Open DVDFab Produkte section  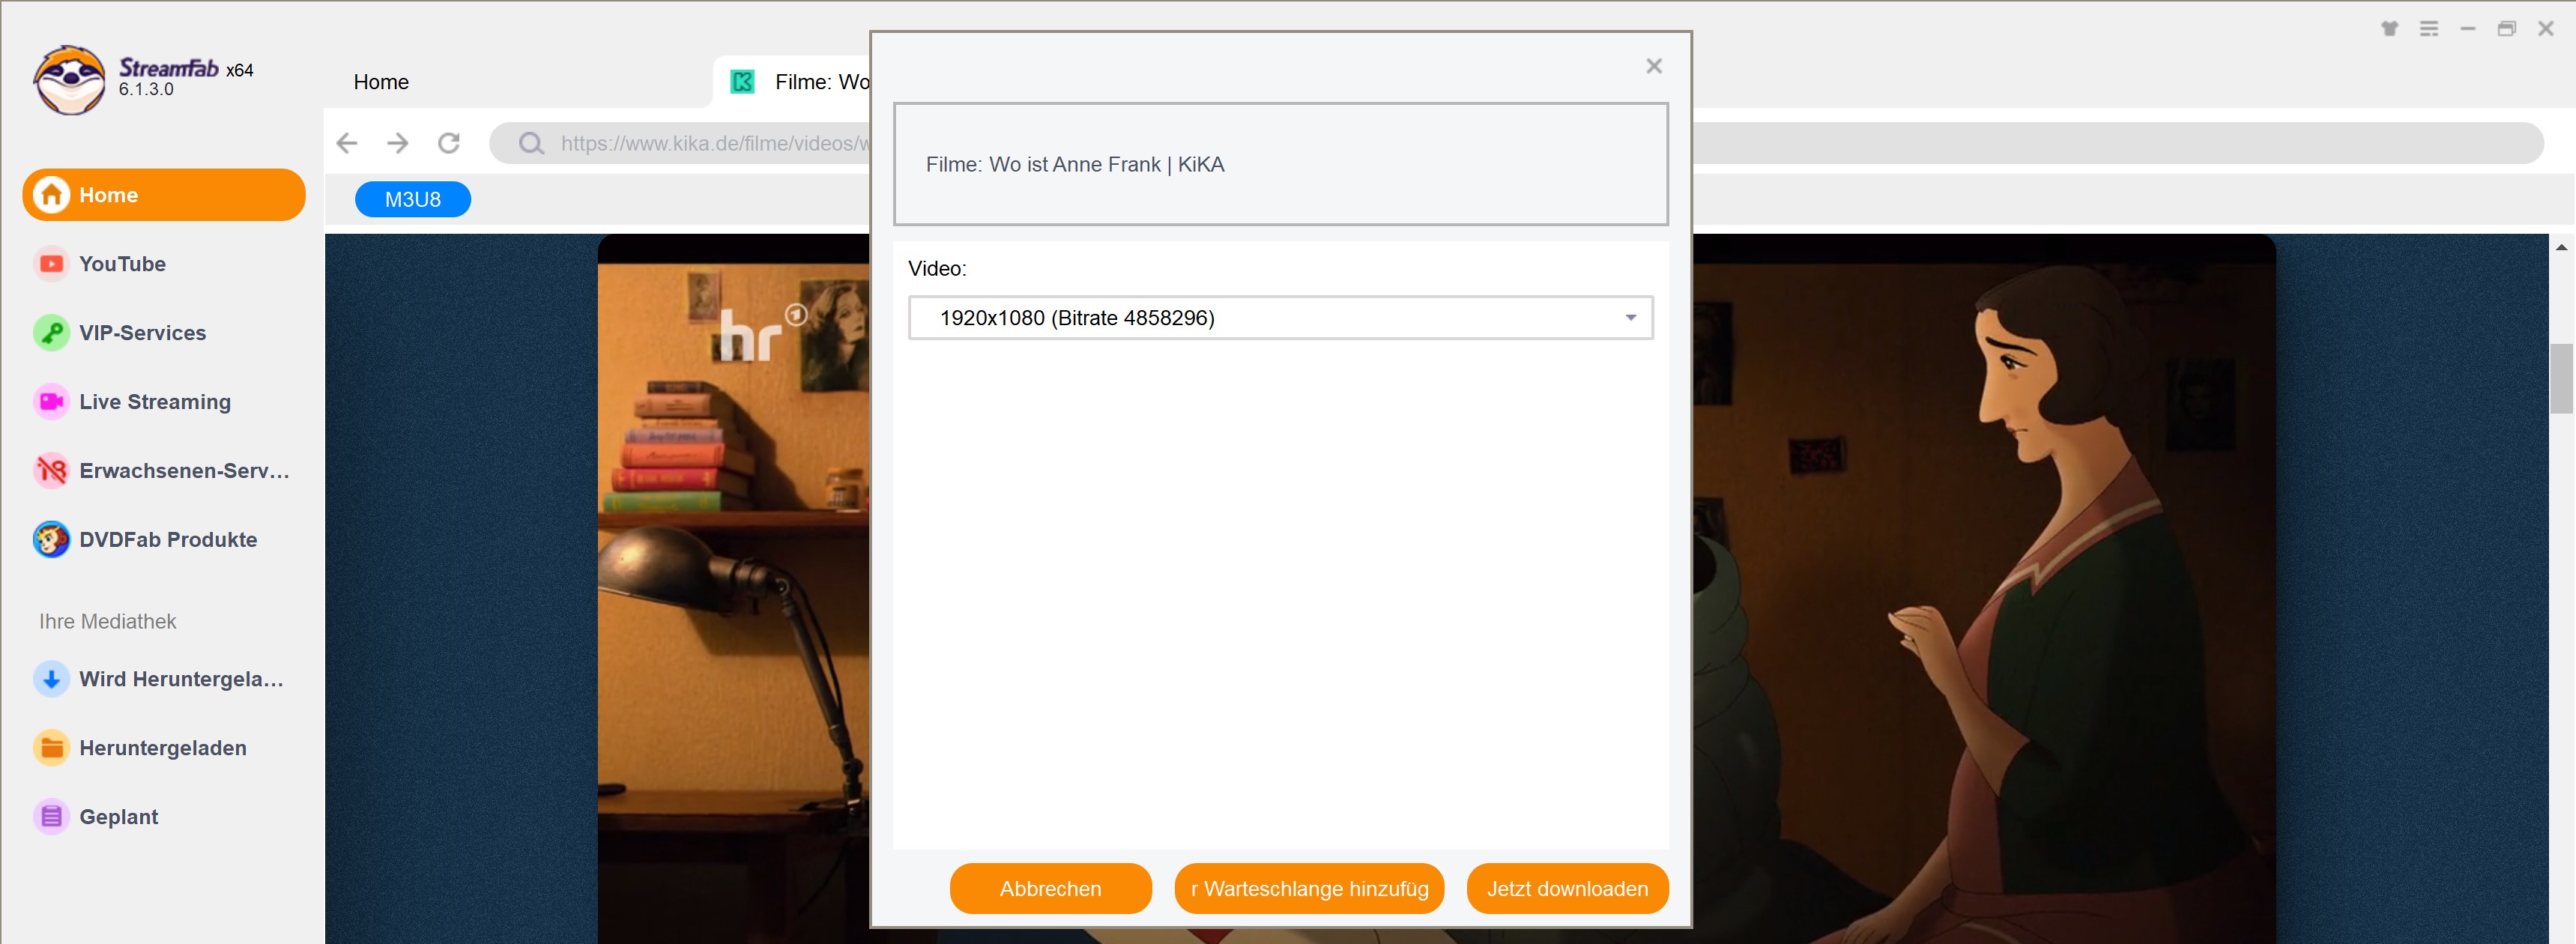tap(168, 539)
